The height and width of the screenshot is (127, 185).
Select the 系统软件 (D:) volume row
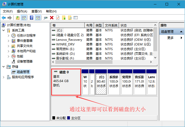click(x=102, y=54)
